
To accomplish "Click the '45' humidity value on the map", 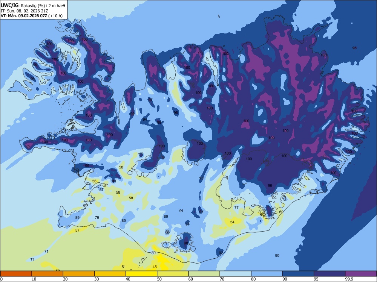I will coord(155,267).
